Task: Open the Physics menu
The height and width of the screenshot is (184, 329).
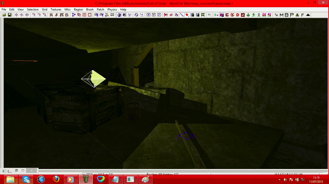Action: tap(112, 10)
